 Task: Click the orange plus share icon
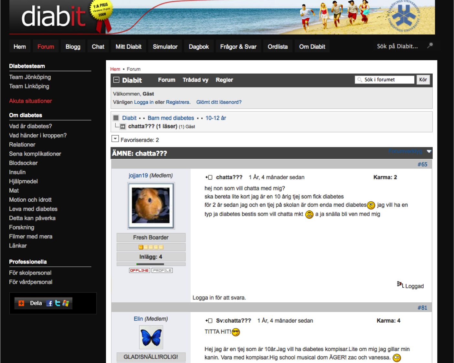(21, 303)
